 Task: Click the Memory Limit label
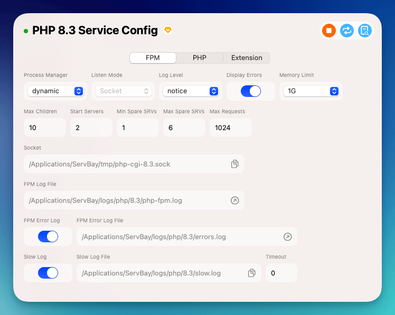tap(296, 75)
